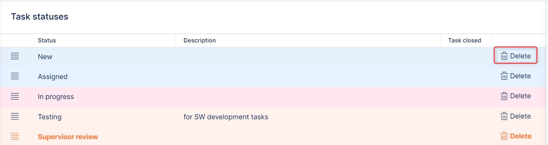The width and height of the screenshot is (548, 145).
Task: Open the In progress status name
Action: [x=56, y=97]
